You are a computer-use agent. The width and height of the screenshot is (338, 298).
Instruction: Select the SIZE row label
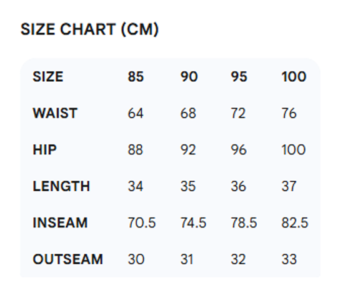pyautogui.click(x=48, y=76)
